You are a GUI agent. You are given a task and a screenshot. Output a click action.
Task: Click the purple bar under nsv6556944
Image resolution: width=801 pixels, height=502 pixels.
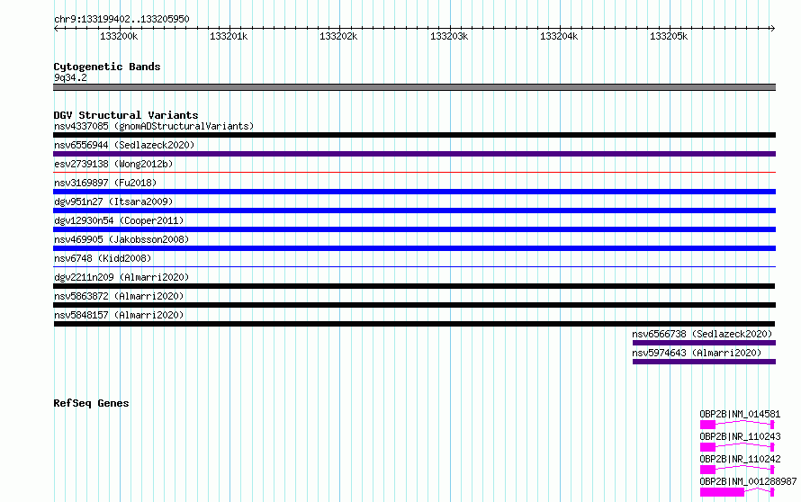coord(414,154)
